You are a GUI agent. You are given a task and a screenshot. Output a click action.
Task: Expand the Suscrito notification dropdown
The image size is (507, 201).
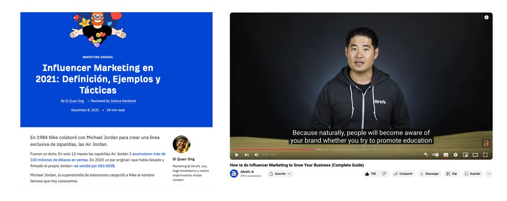point(280,174)
